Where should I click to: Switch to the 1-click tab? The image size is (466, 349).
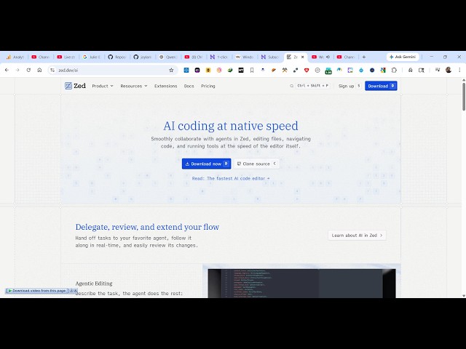219,57
